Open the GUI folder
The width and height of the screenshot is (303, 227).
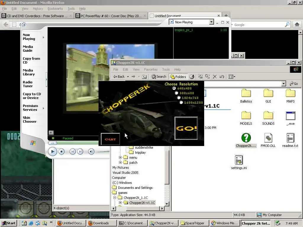[268, 96]
